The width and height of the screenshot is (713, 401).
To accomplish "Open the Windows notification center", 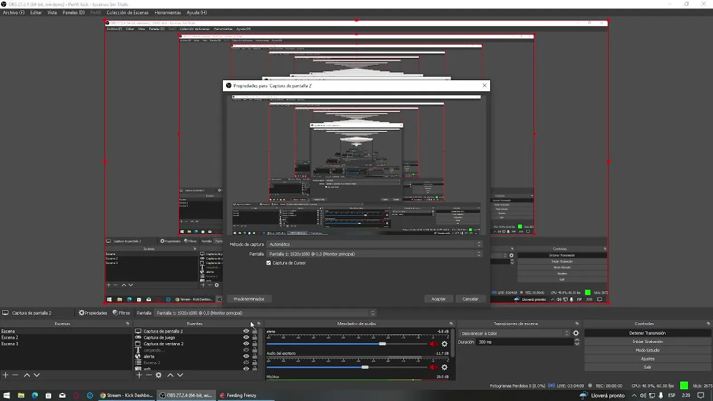I will (701, 395).
